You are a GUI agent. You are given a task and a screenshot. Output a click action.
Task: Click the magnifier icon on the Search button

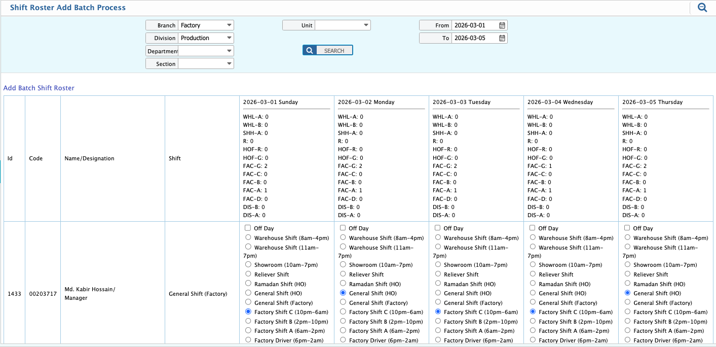coord(310,50)
